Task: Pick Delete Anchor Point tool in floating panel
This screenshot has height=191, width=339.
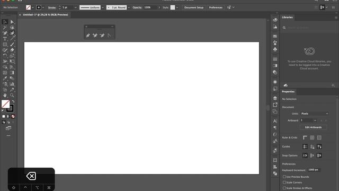Action: [102, 36]
